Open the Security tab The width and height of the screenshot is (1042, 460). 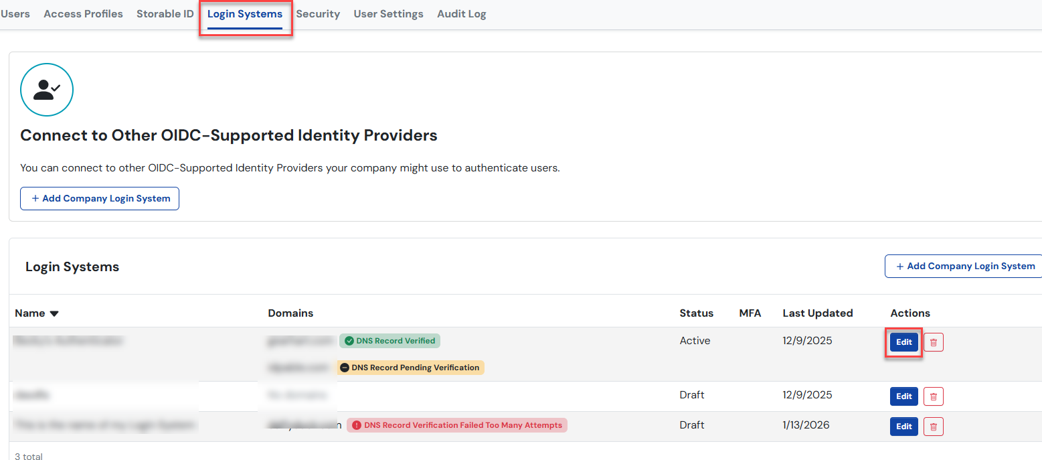[318, 14]
